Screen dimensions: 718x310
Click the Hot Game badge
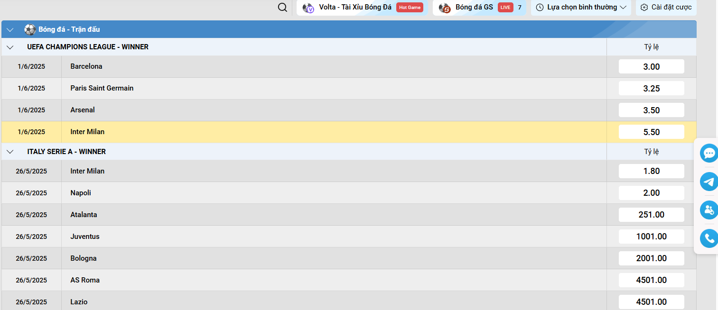(x=410, y=7)
